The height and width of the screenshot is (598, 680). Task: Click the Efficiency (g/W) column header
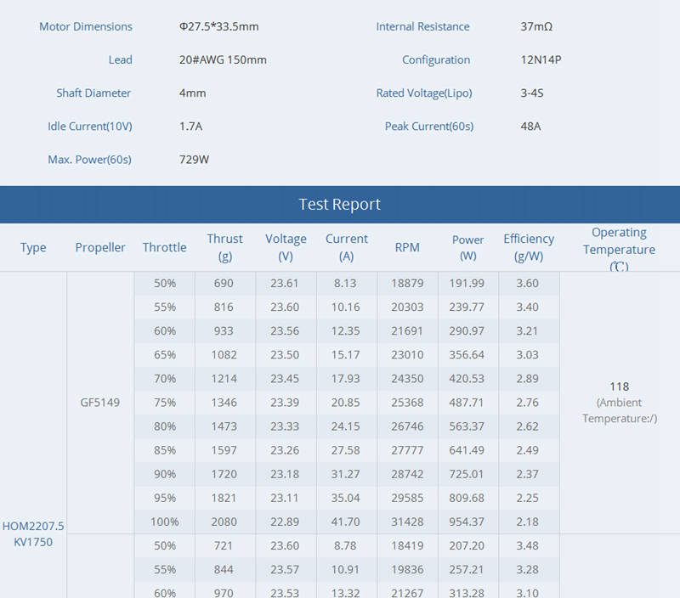528,247
